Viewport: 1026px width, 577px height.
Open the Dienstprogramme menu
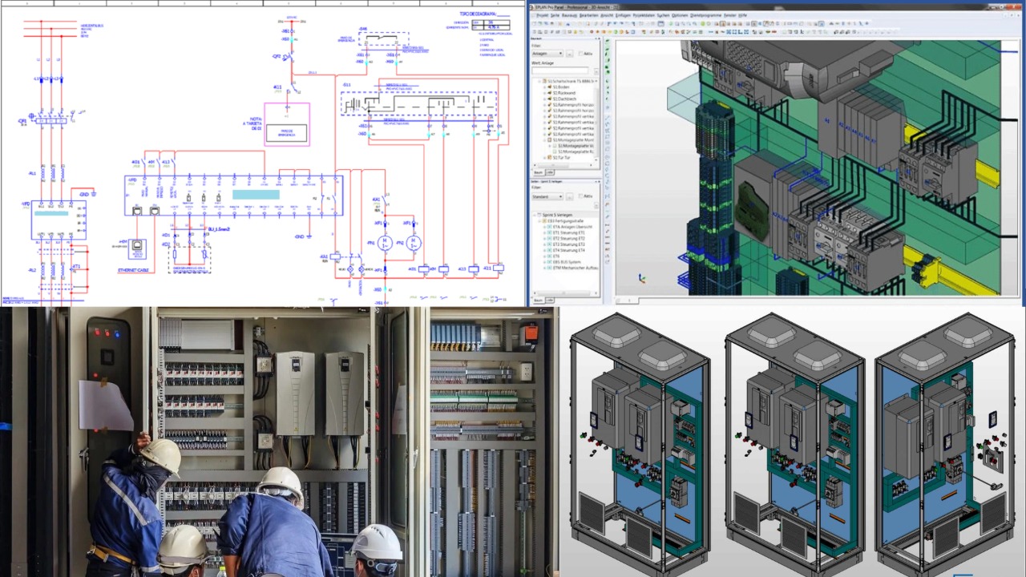pyautogui.click(x=704, y=15)
